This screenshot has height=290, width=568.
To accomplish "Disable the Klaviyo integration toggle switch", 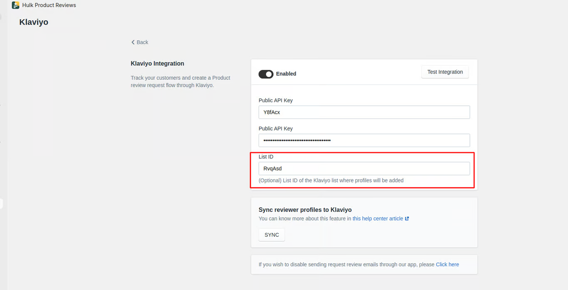I will [266, 74].
